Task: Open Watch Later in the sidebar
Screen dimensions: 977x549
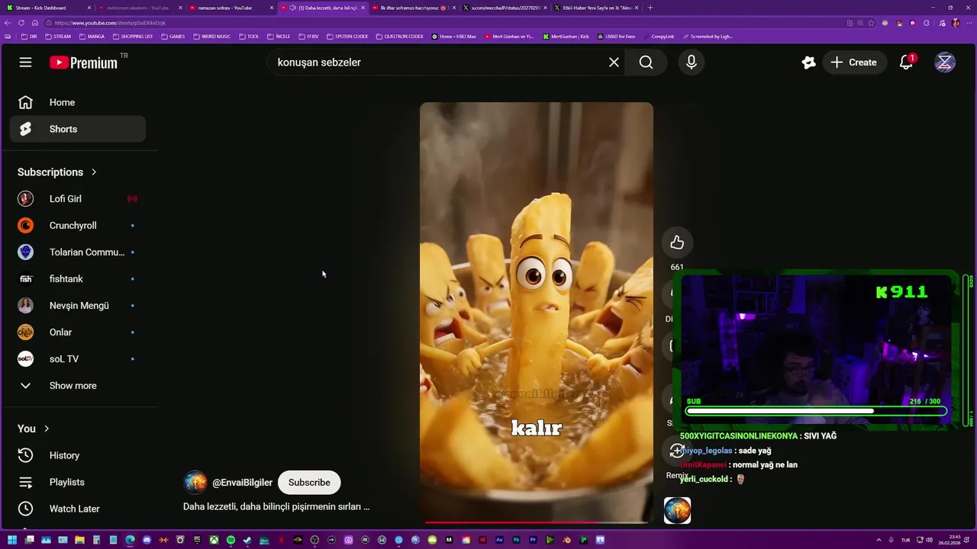Action: [x=78, y=509]
